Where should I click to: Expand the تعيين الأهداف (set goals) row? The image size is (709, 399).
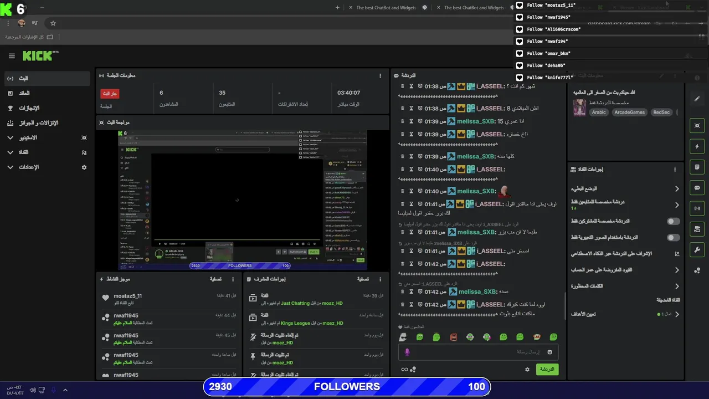coord(625,314)
